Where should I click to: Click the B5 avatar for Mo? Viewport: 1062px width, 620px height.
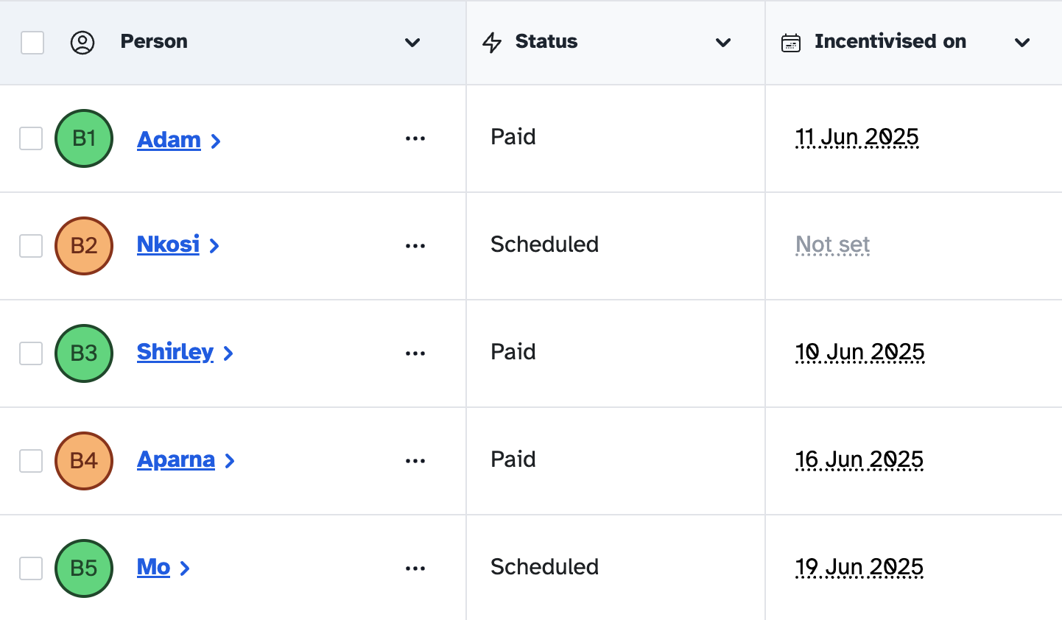click(x=84, y=568)
